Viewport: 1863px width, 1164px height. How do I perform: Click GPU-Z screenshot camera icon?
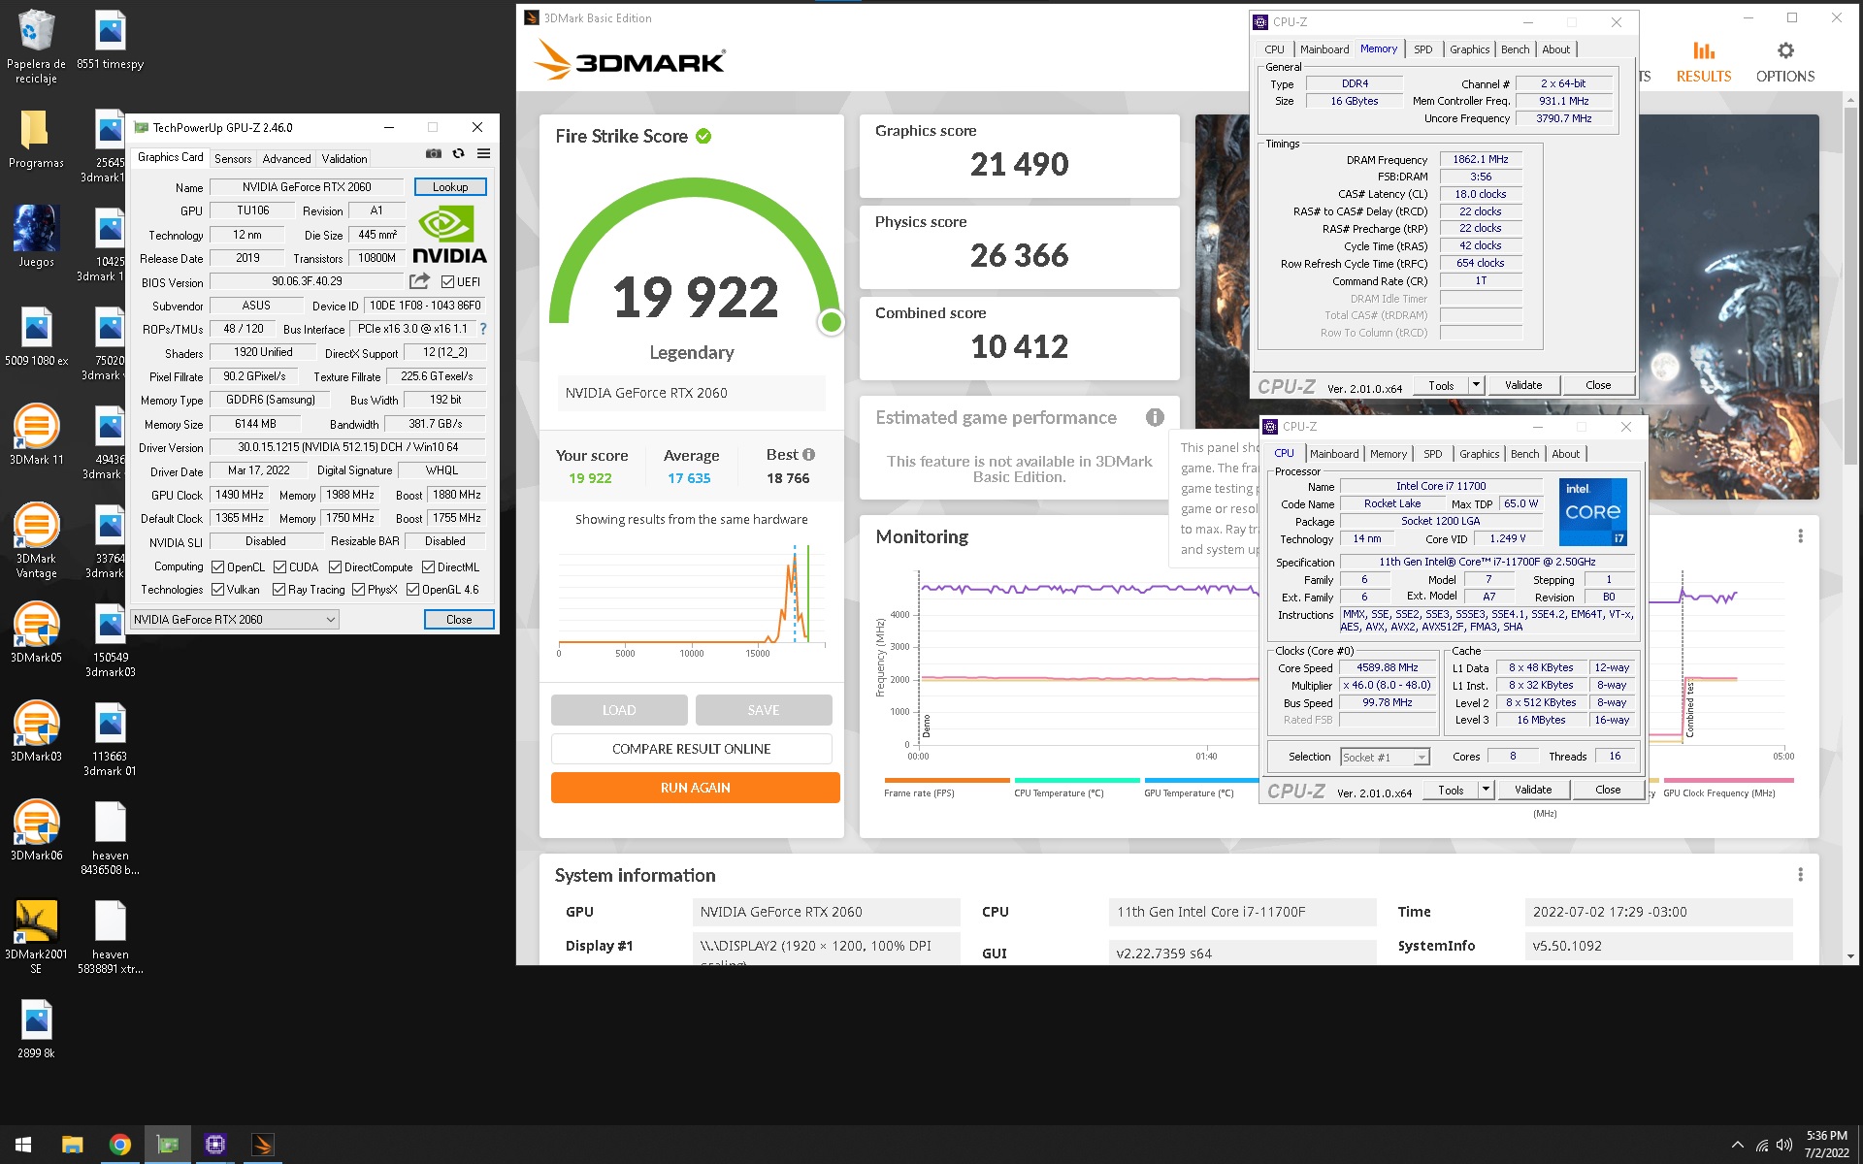[434, 153]
